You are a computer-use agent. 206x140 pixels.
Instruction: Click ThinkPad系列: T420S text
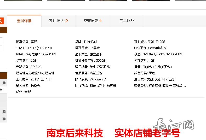coord(150,42)
